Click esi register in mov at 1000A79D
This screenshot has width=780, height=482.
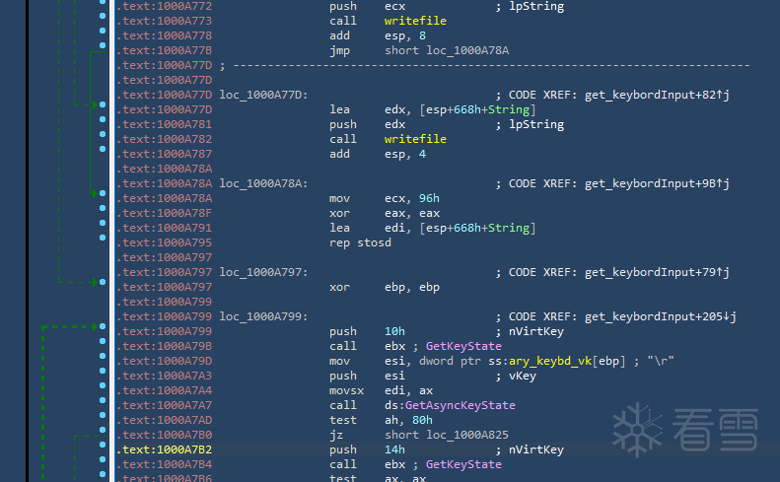click(x=394, y=361)
